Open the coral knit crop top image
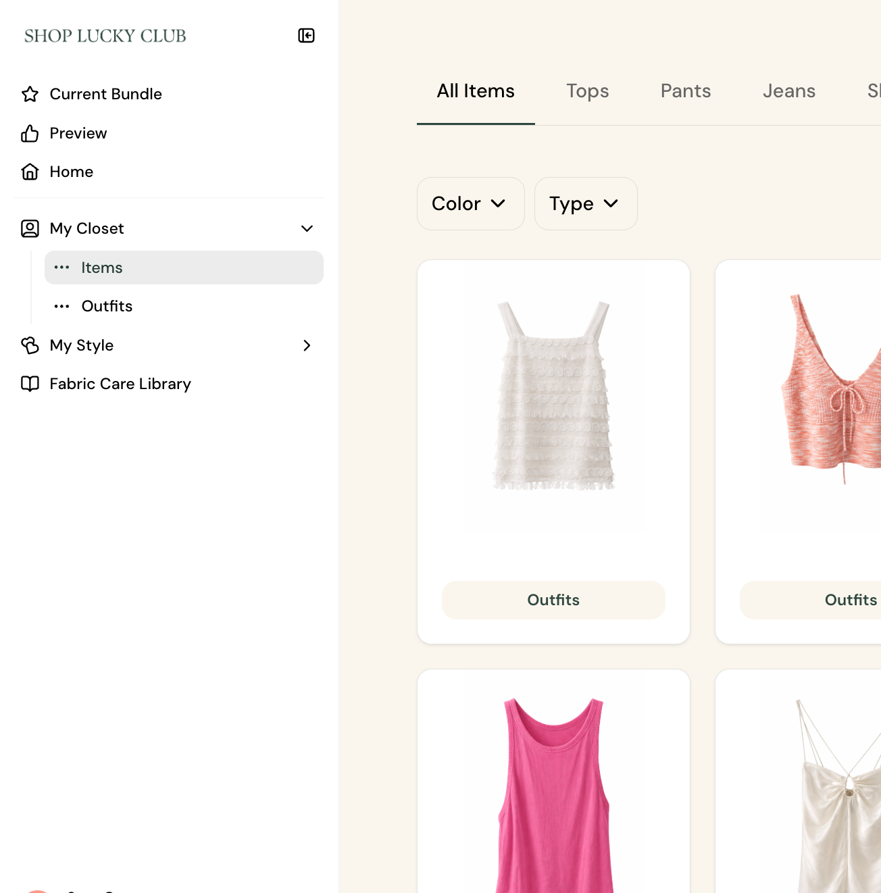This screenshot has width=881, height=893. pyautogui.click(x=831, y=388)
